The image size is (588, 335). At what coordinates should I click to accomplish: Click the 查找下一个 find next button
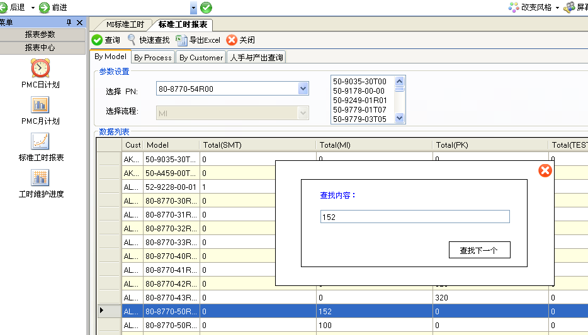(x=479, y=250)
